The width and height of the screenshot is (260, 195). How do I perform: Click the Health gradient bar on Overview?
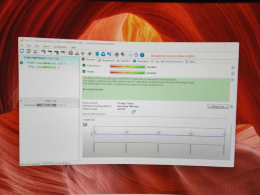click(128, 73)
